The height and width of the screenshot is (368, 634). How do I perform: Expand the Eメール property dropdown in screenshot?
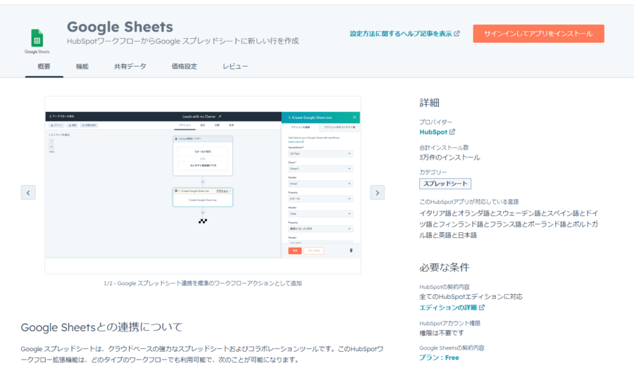click(x=321, y=198)
